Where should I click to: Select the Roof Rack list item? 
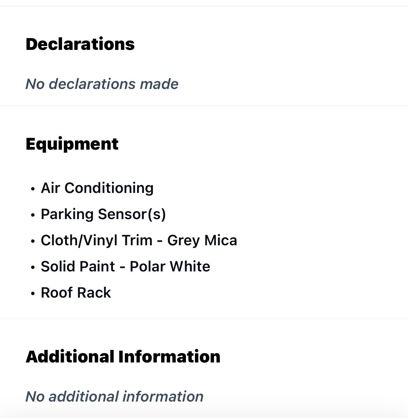pyautogui.click(x=76, y=293)
